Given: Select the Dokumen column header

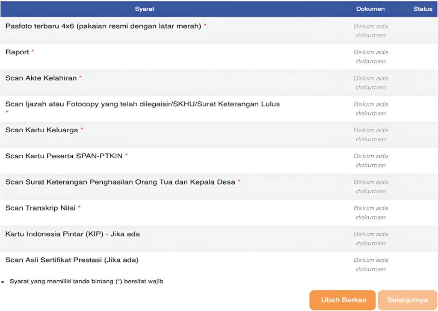Looking at the screenshot, I should coord(370,9).
